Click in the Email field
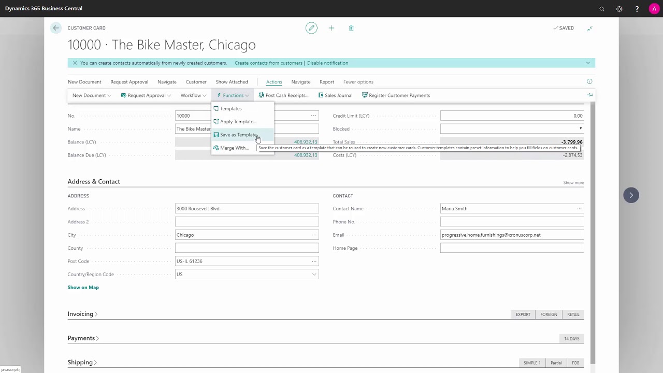This screenshot has width=663, height=373. click(x=512, y=235)
